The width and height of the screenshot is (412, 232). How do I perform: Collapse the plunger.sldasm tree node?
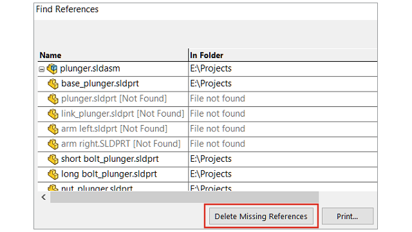tap(41, 69)
